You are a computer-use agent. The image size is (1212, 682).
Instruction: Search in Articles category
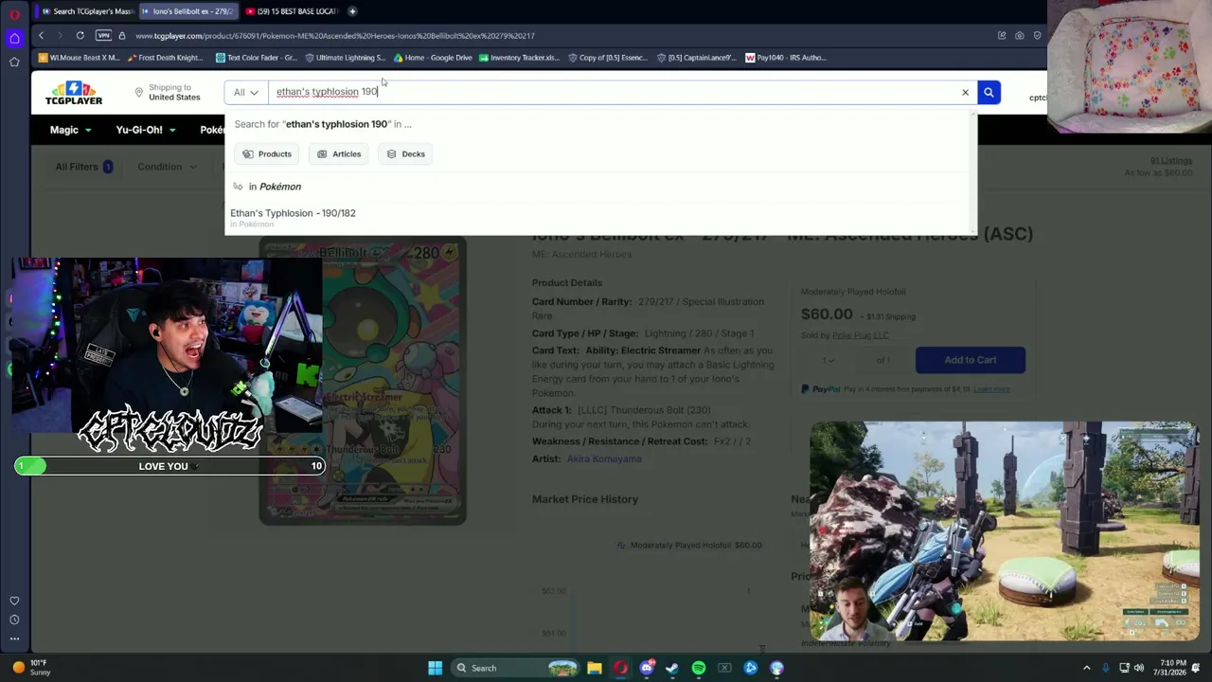tap(338, 153)
